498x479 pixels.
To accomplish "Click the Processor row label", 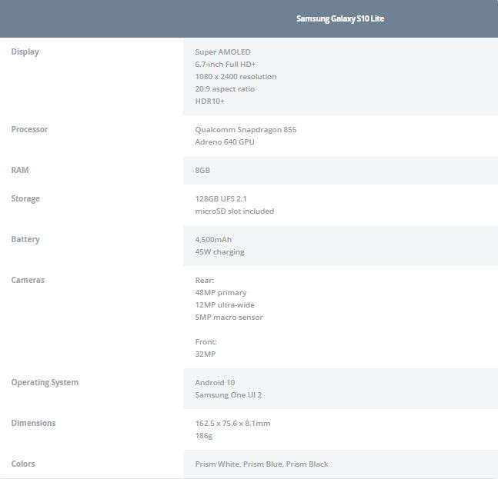I will tap(29, 129).
